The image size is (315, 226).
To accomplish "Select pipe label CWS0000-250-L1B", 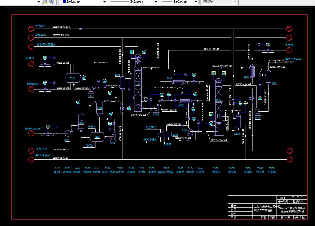I will [x=61, y=35].
